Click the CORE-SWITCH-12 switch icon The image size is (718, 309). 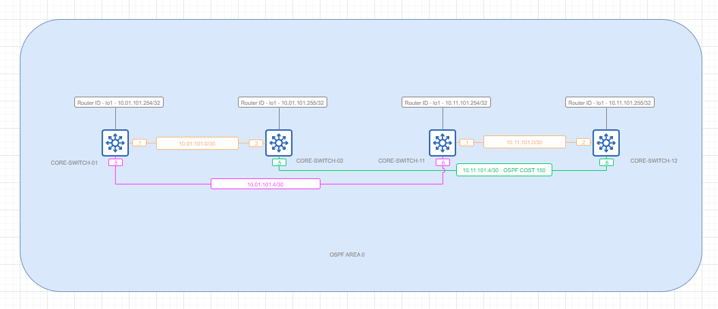(x=605, y=143)
